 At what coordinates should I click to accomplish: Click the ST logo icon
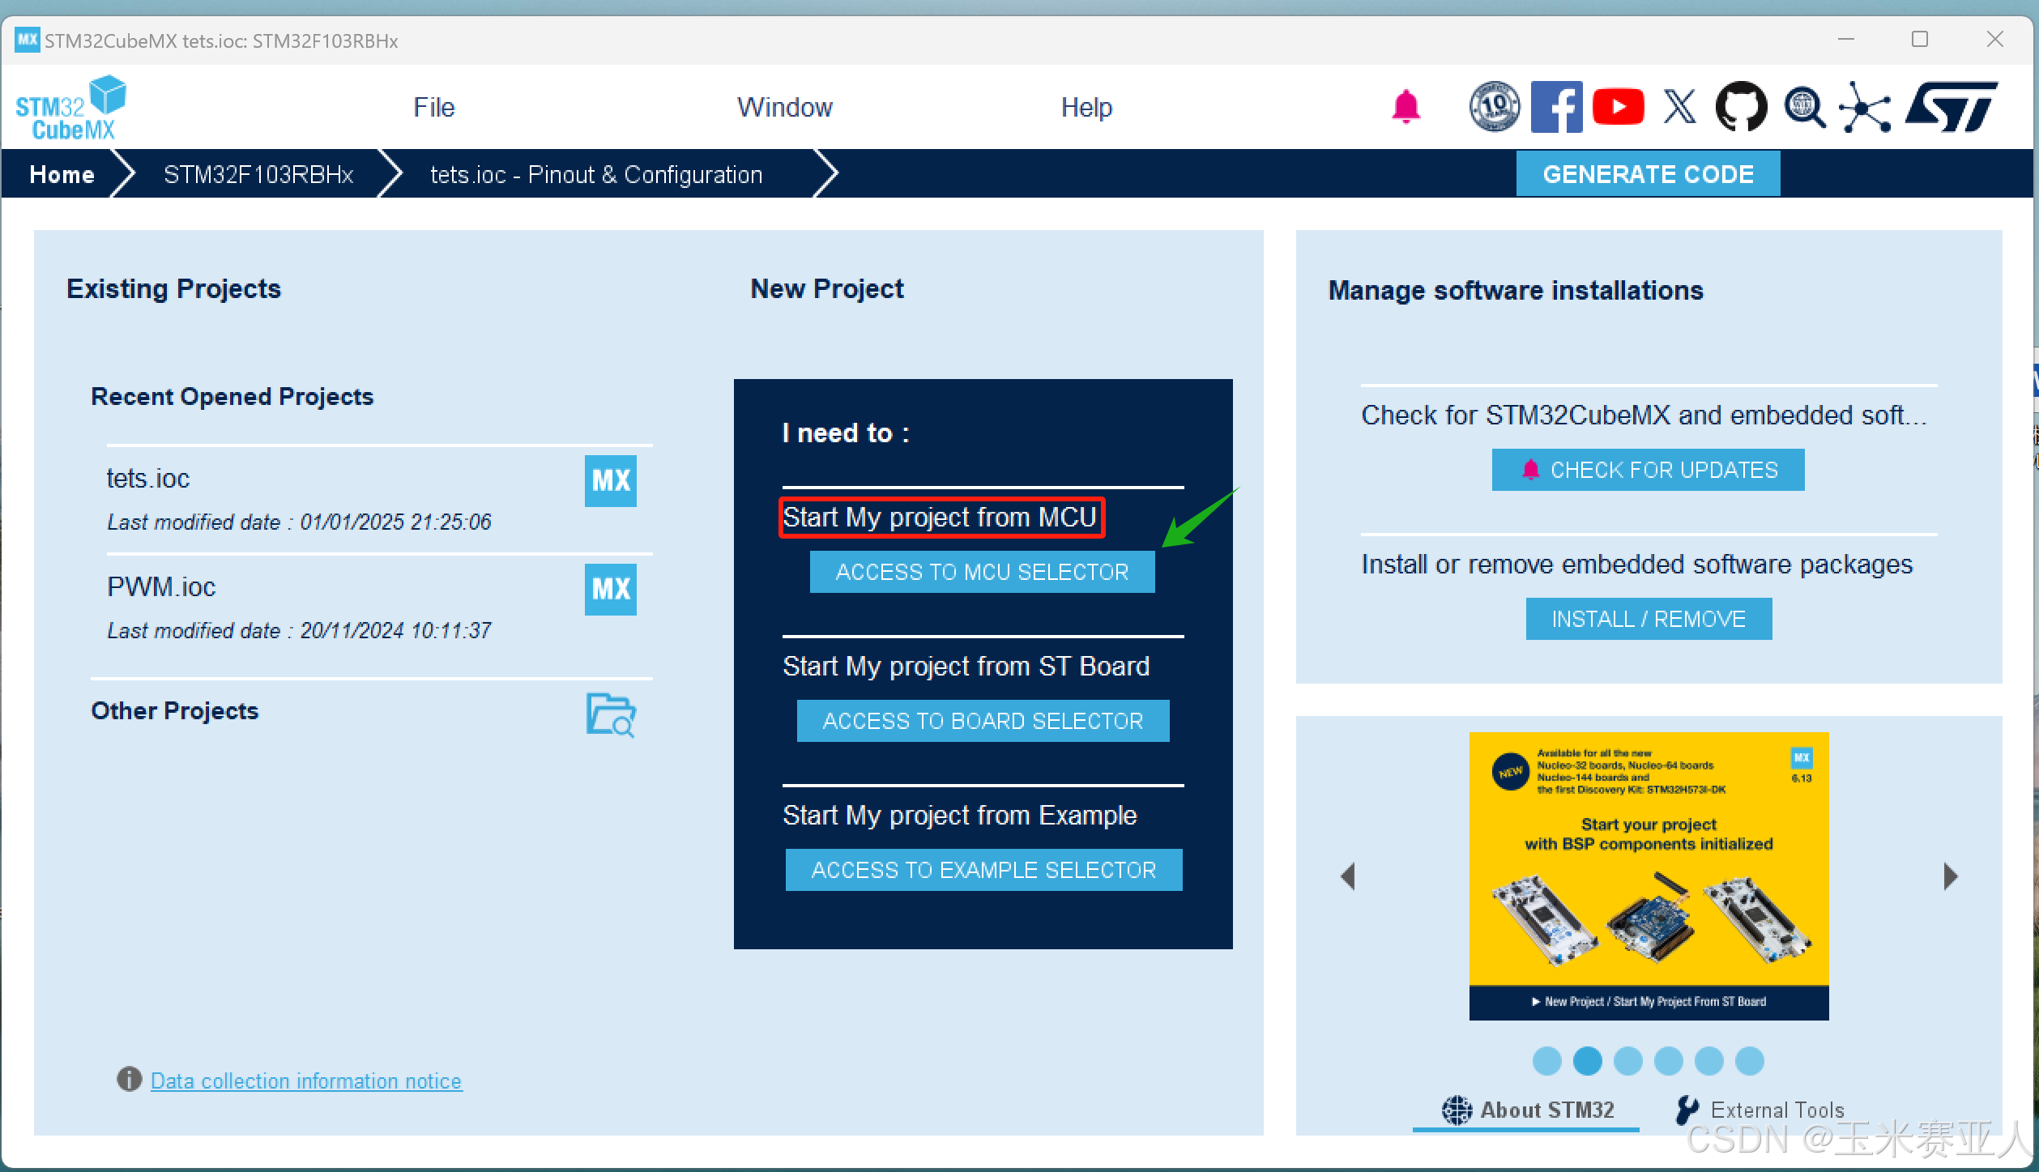click(1951, 107)
